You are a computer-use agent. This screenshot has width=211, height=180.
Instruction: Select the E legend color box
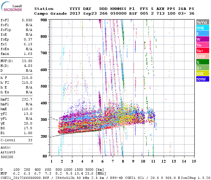pyautogui.click(x=203, y=34)
